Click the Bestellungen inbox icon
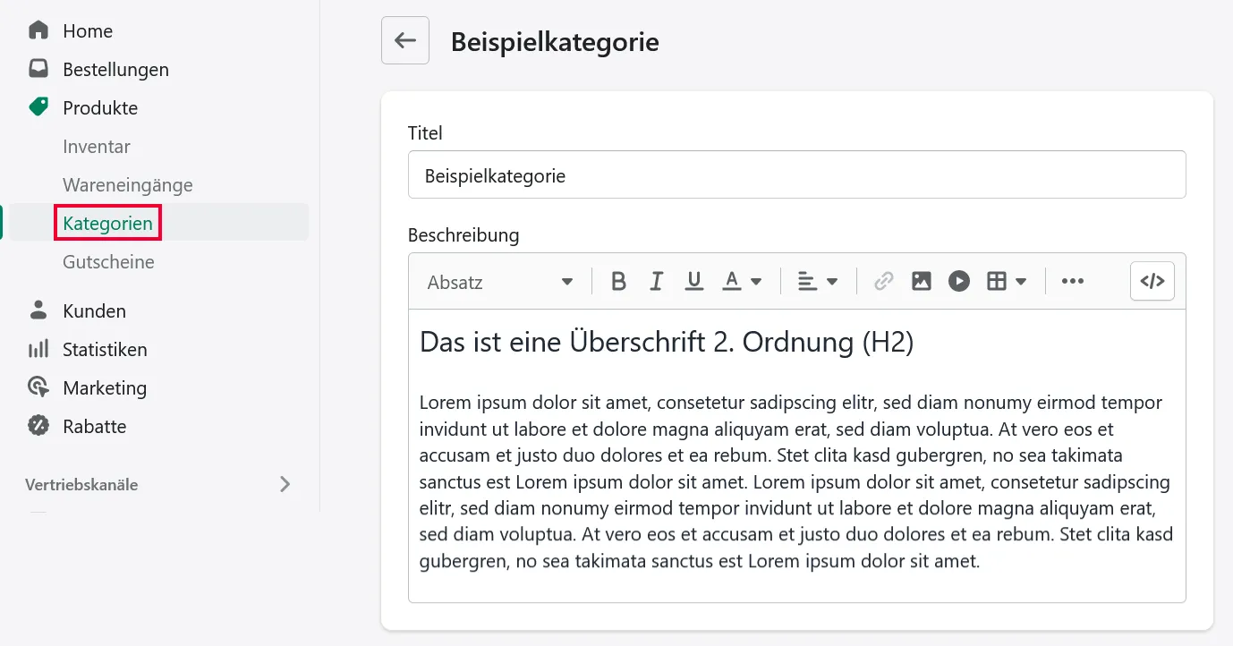The image size is (1233, 646). [38, 69]
